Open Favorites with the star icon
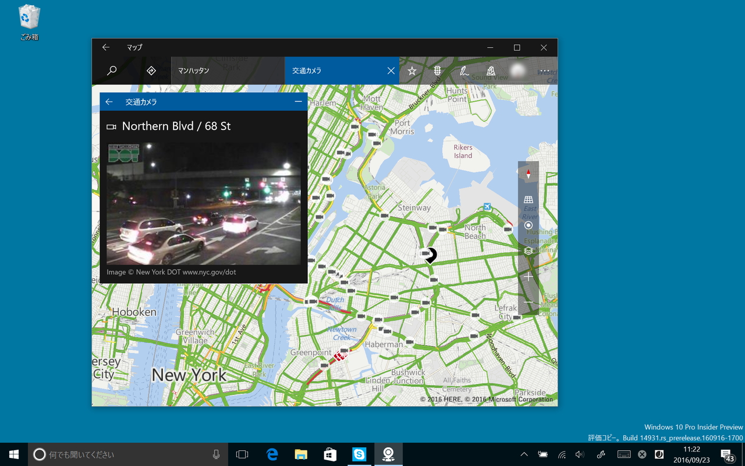 (412, 70)
